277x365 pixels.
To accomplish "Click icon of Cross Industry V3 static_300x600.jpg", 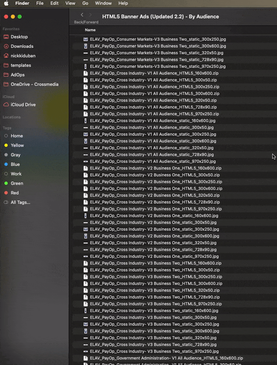I will click(85, 331).
